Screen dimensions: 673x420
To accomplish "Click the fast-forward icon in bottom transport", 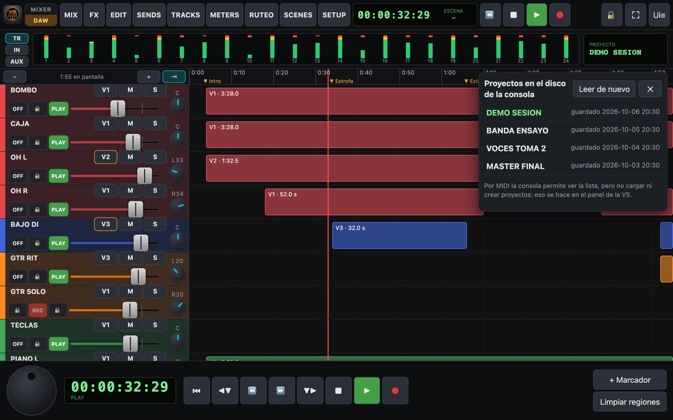I will click(282, 391).
